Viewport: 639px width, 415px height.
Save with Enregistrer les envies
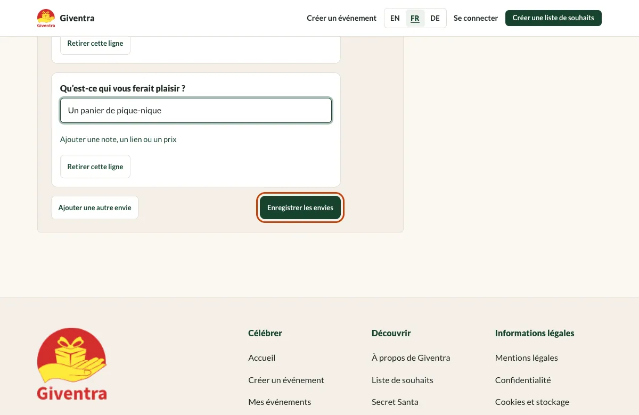pyautogui.click(x=300, y=207)
